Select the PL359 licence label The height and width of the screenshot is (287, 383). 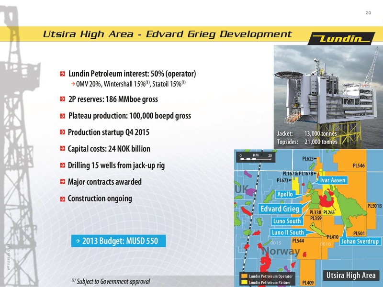click(x=316, y=219)
